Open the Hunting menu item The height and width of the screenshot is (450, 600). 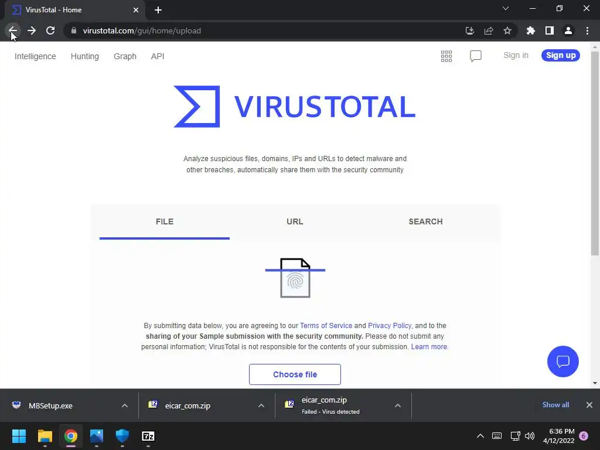point(84,56)
